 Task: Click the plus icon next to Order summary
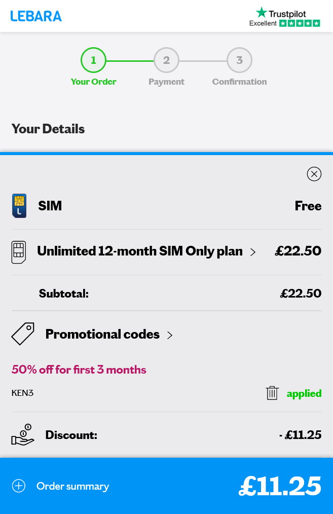[19, 486]
